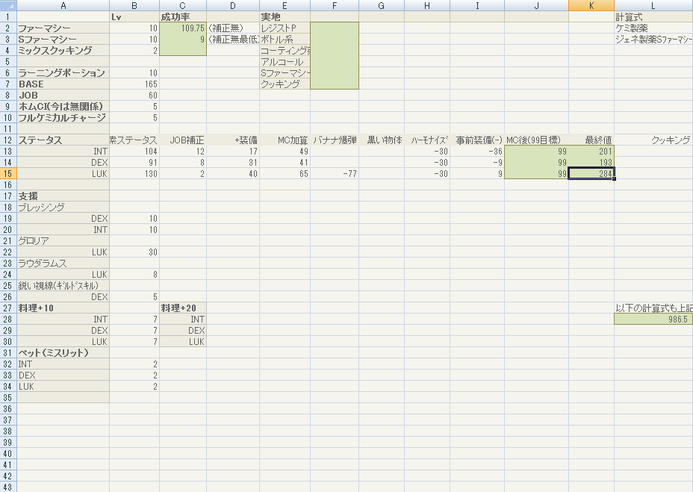This screenshot has width=693, height=492.
Task: Select row header 15
Action: [8, 174]
